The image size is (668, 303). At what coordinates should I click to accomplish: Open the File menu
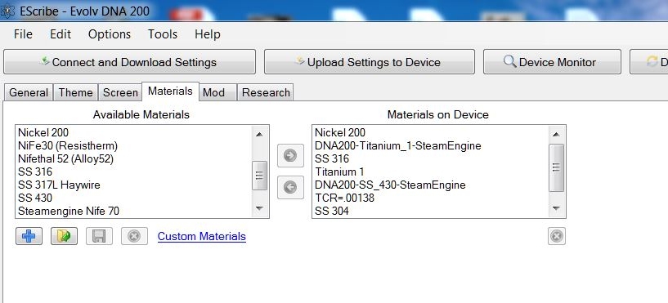[x=23, y=34]
